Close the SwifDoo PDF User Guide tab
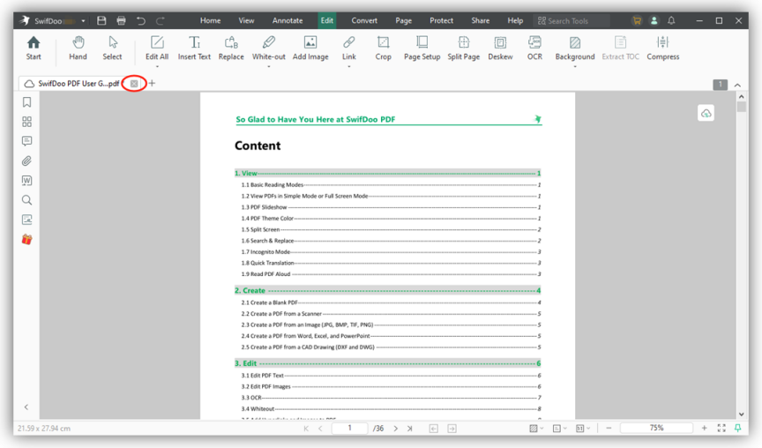762x448 pixels. coord(134,84)
